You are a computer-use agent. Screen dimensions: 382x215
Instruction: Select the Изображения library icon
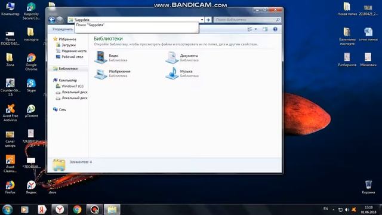[x=101, y=73]
